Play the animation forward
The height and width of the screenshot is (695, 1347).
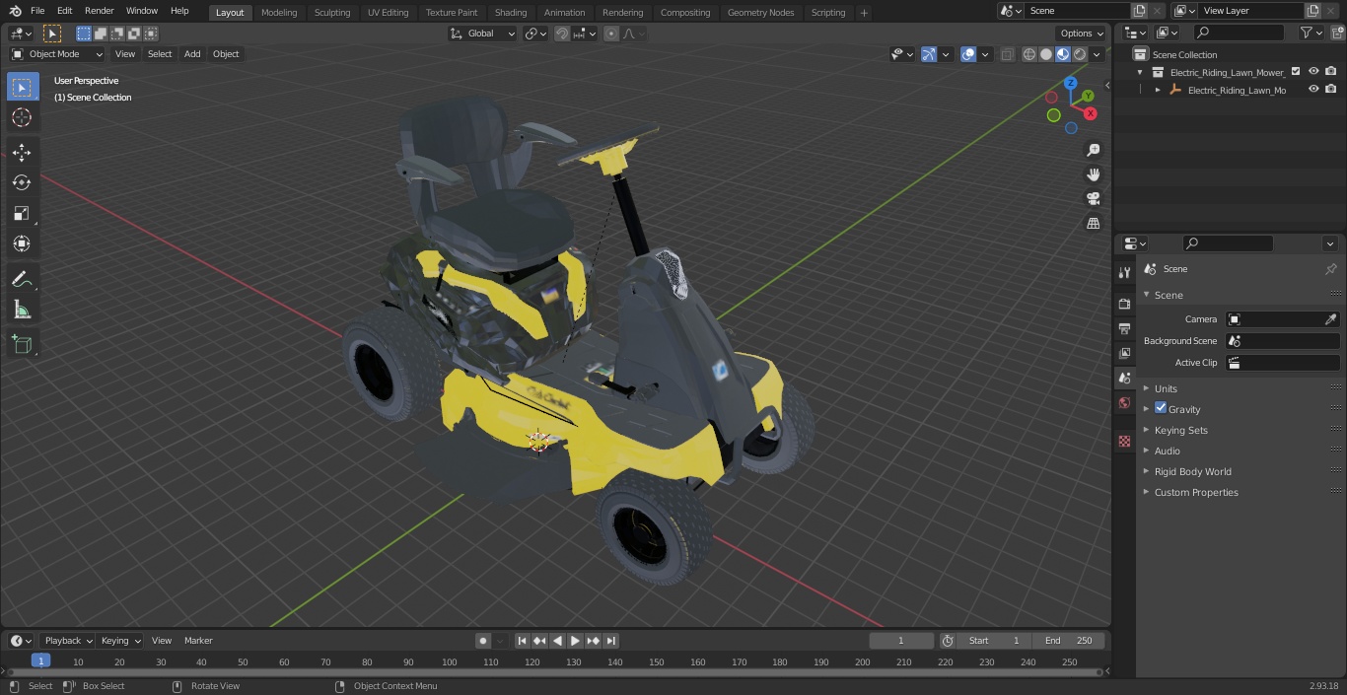coord(576,641)
